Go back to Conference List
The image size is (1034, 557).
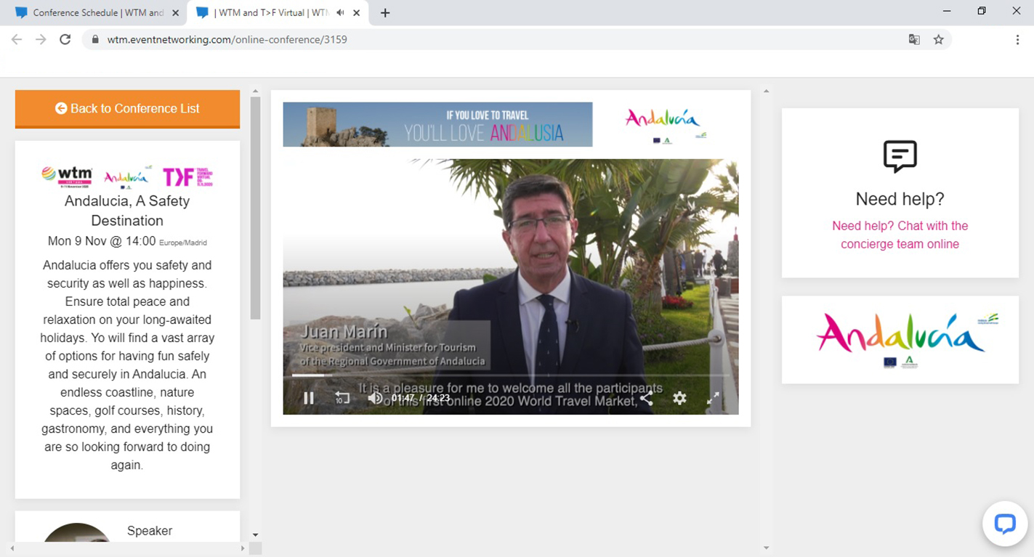tap(127, 109)
